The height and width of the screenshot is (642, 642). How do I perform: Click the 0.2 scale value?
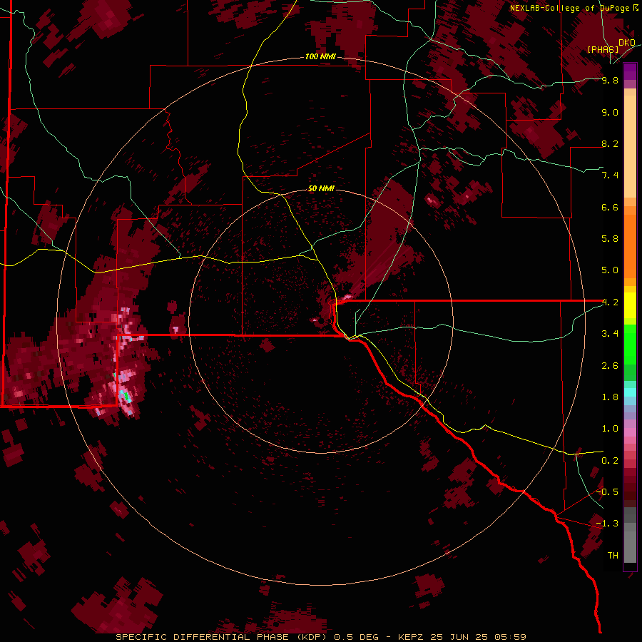(x=610, y=461)
